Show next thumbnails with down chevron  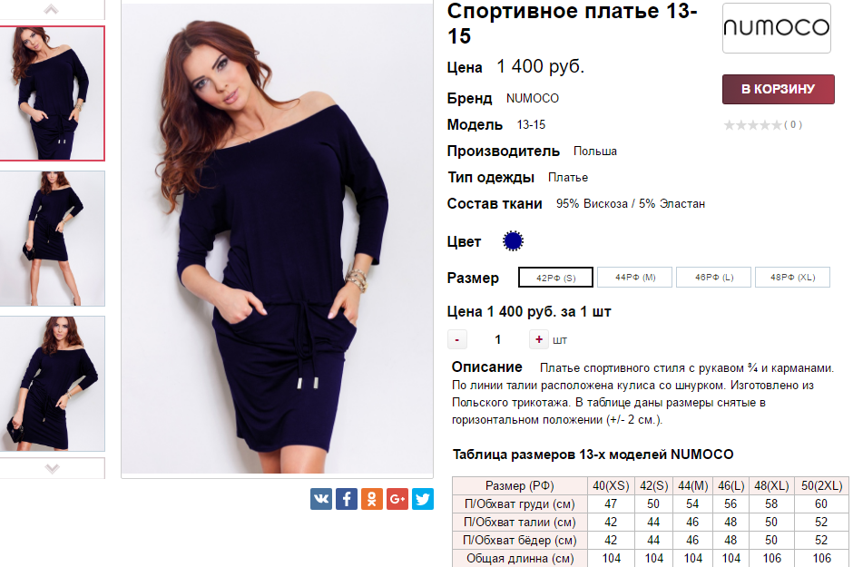[52, 468]
